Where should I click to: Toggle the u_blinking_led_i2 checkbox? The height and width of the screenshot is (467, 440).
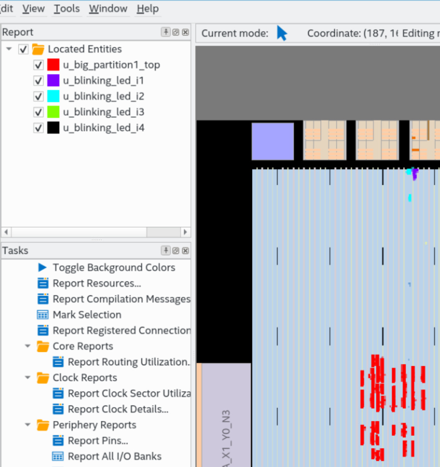coord(38,97)
